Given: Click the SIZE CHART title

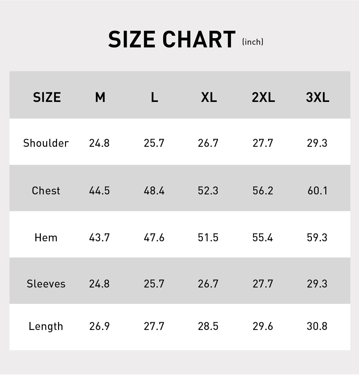Looking at the screenshot, I should click(x=172, y=39).
